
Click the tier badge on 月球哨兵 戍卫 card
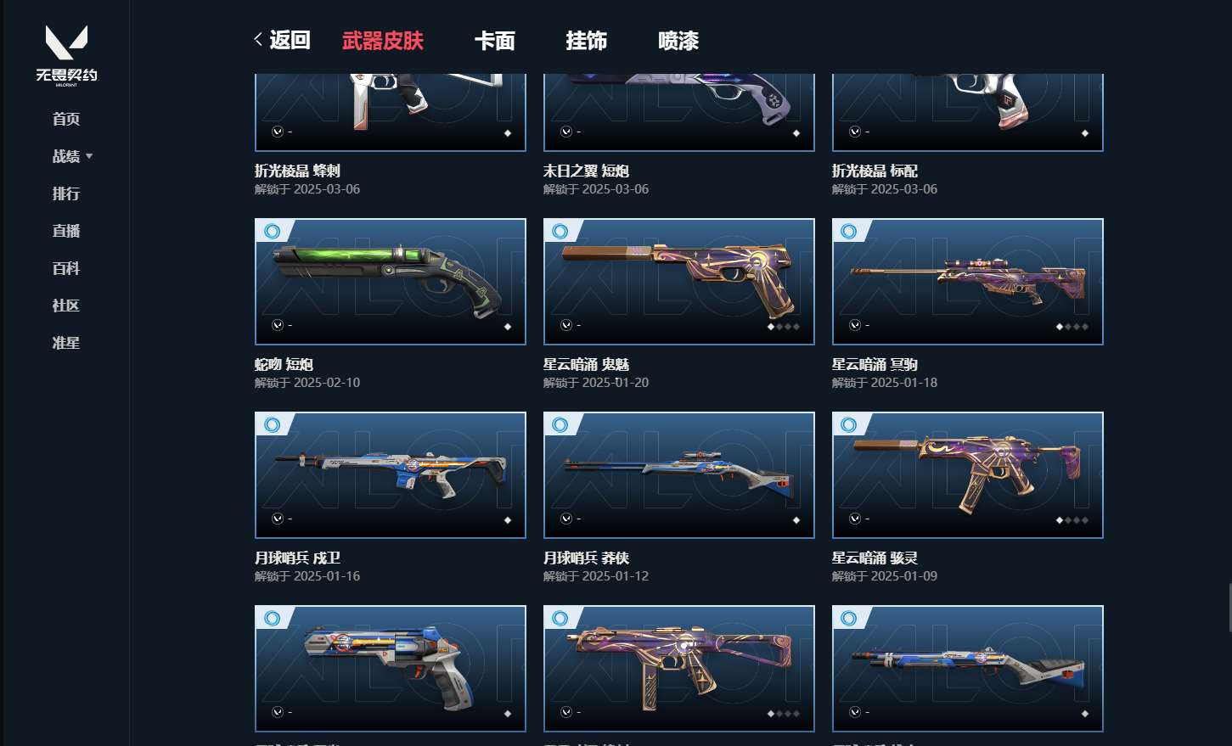point(273,424)
